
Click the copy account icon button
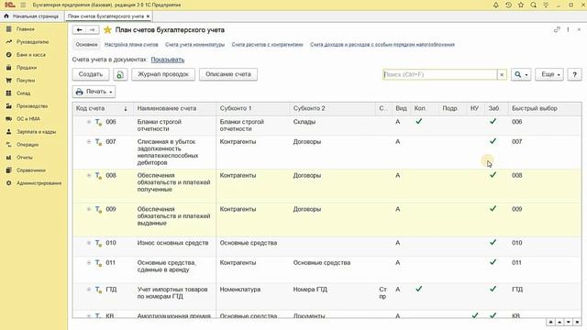pyautogui.click(x=120, y=74)
